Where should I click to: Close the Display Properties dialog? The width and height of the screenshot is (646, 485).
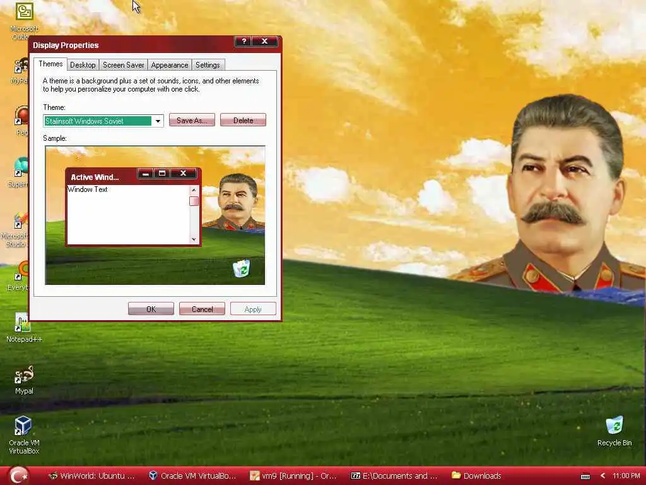pyautogui.click(x=264, y=41)
